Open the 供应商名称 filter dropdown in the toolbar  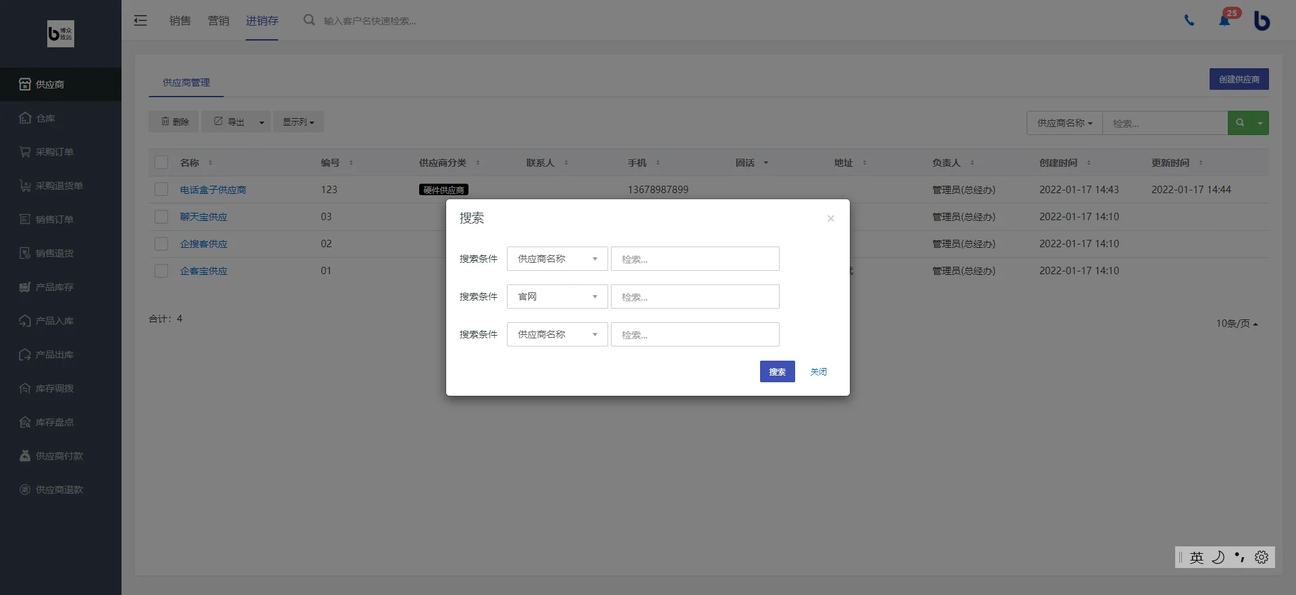coord(1064,123)
